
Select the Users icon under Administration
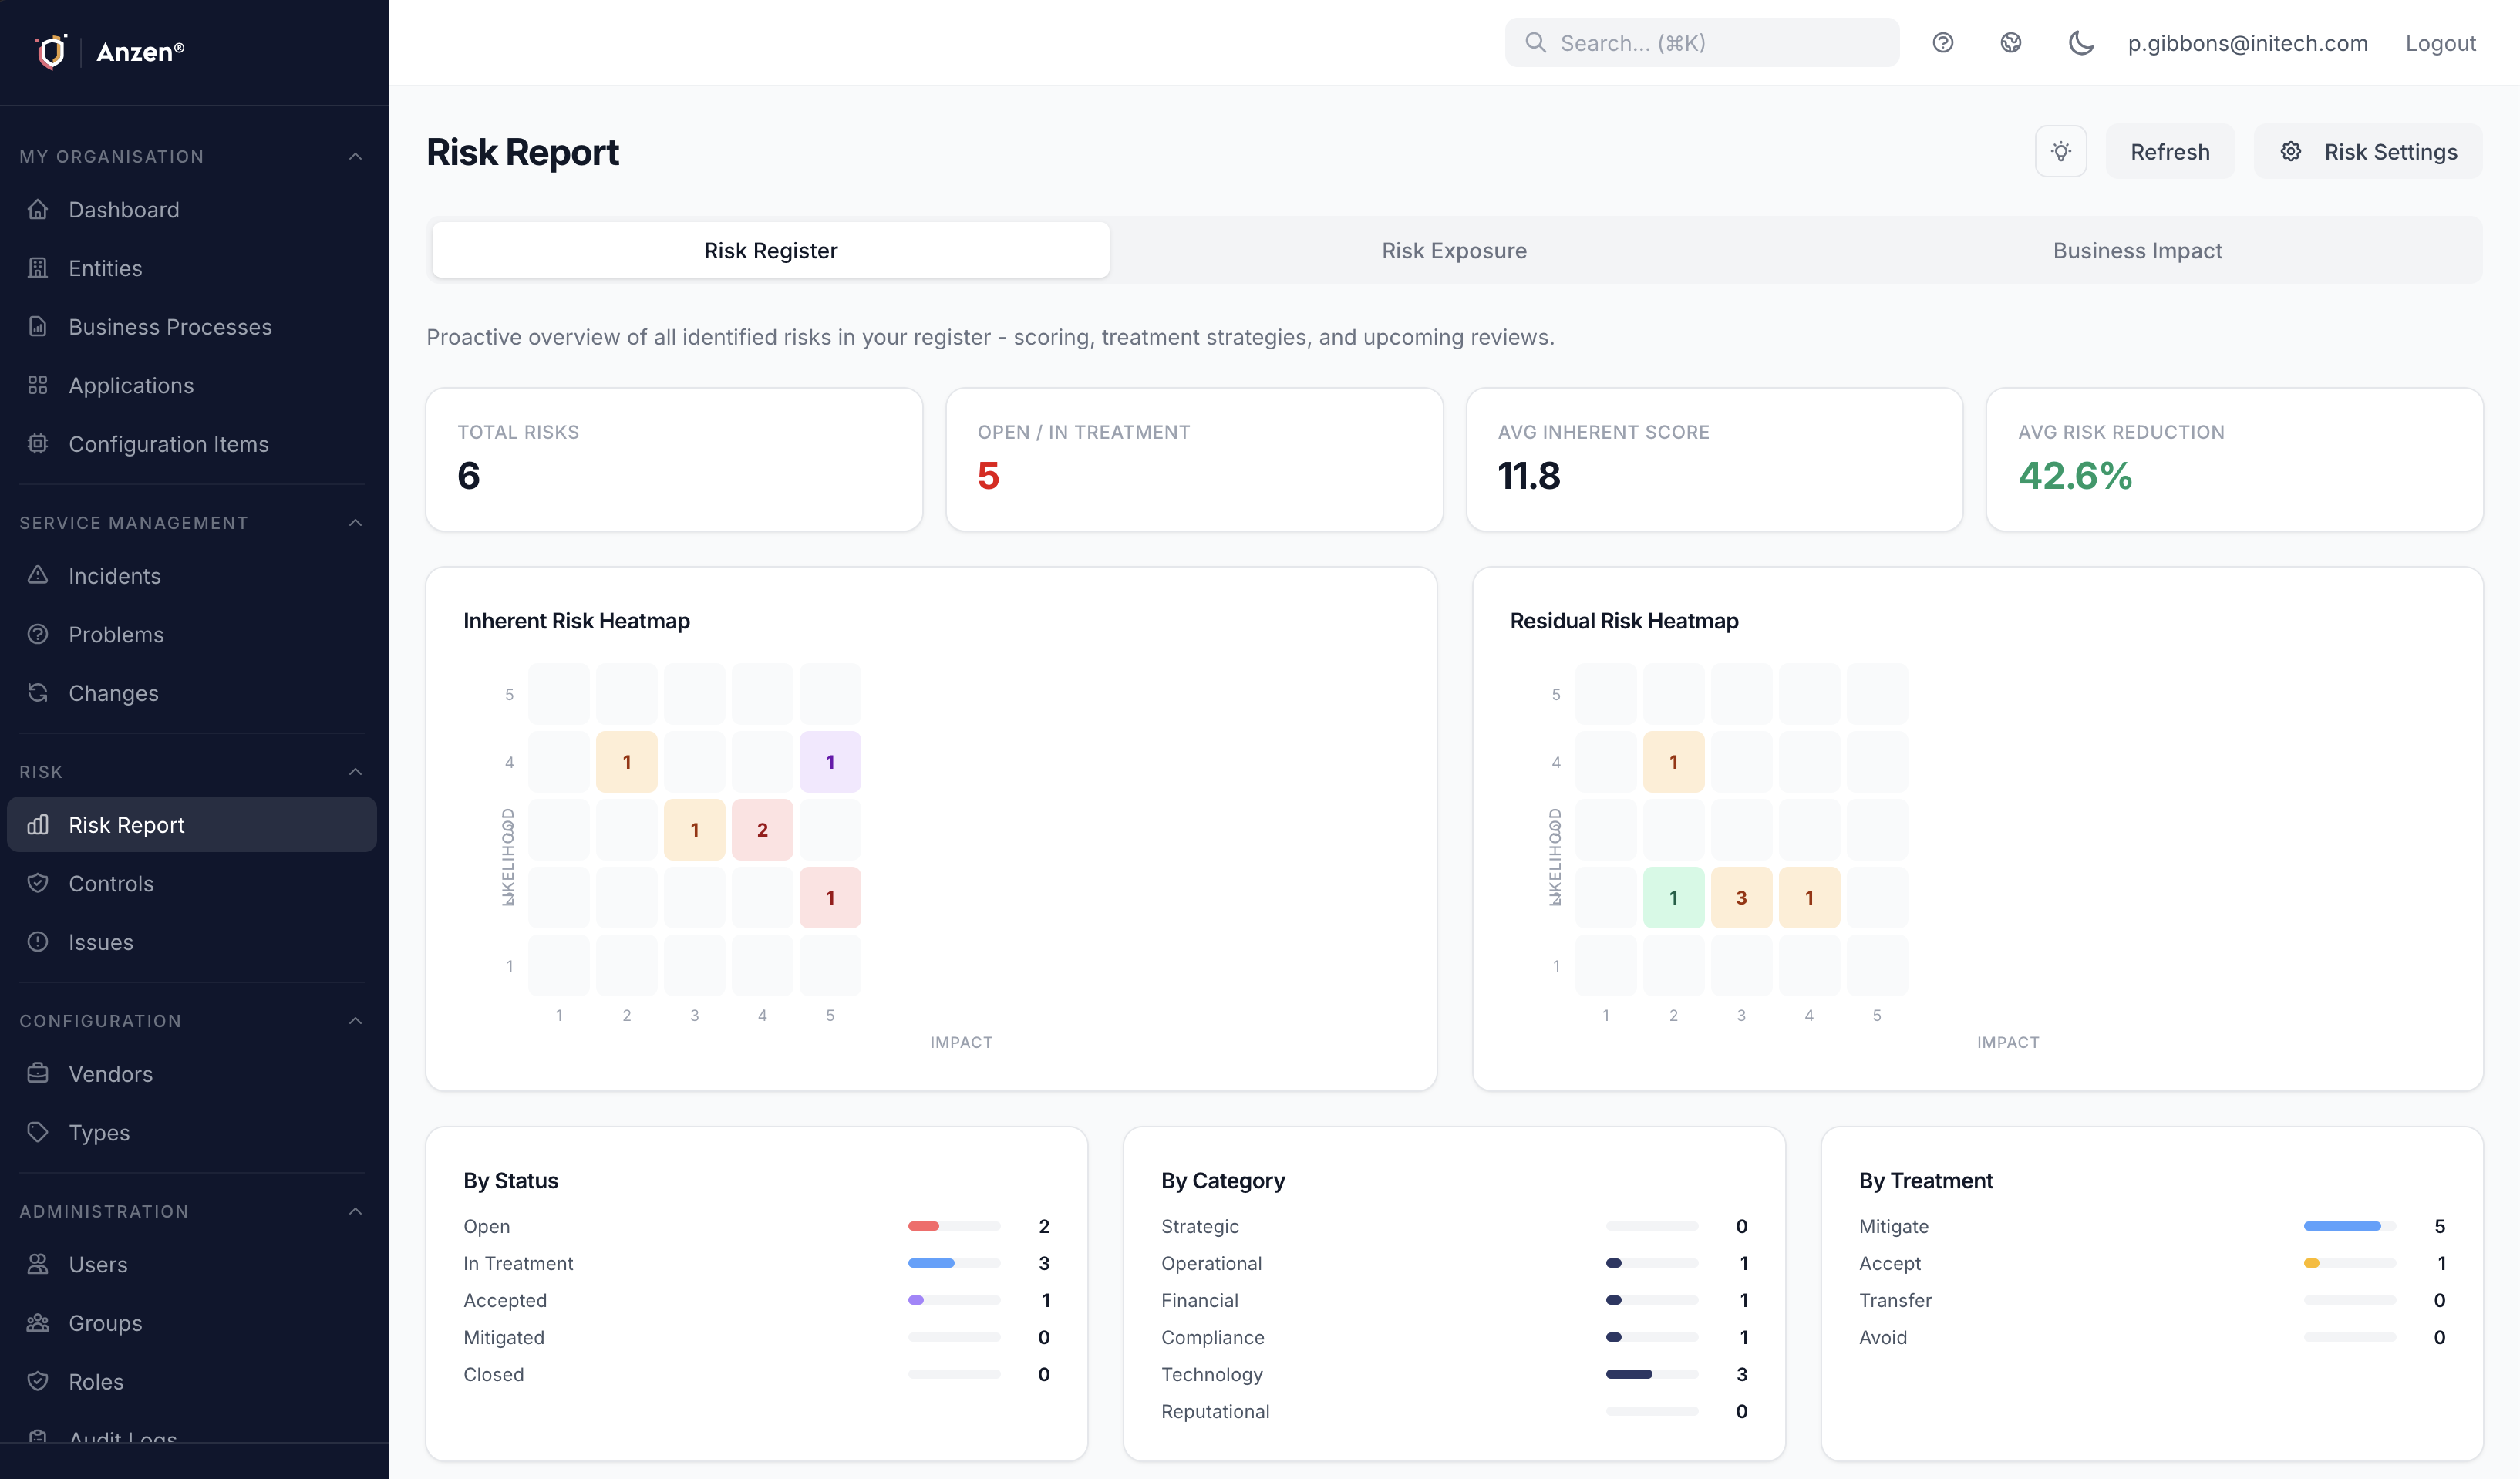click(37, 1263)
